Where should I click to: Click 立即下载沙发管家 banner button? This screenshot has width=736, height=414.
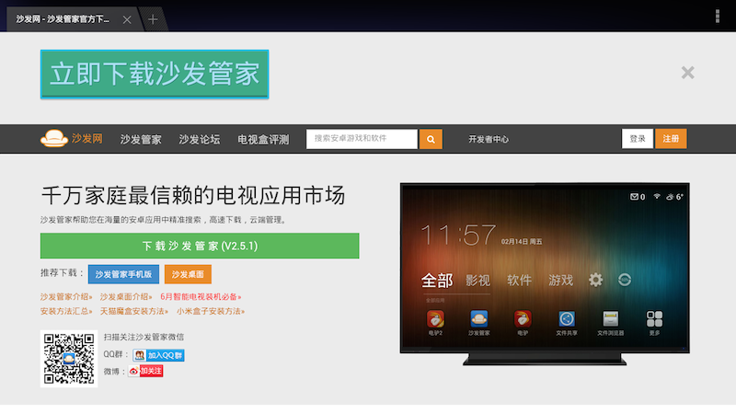[x=155, y=75]
